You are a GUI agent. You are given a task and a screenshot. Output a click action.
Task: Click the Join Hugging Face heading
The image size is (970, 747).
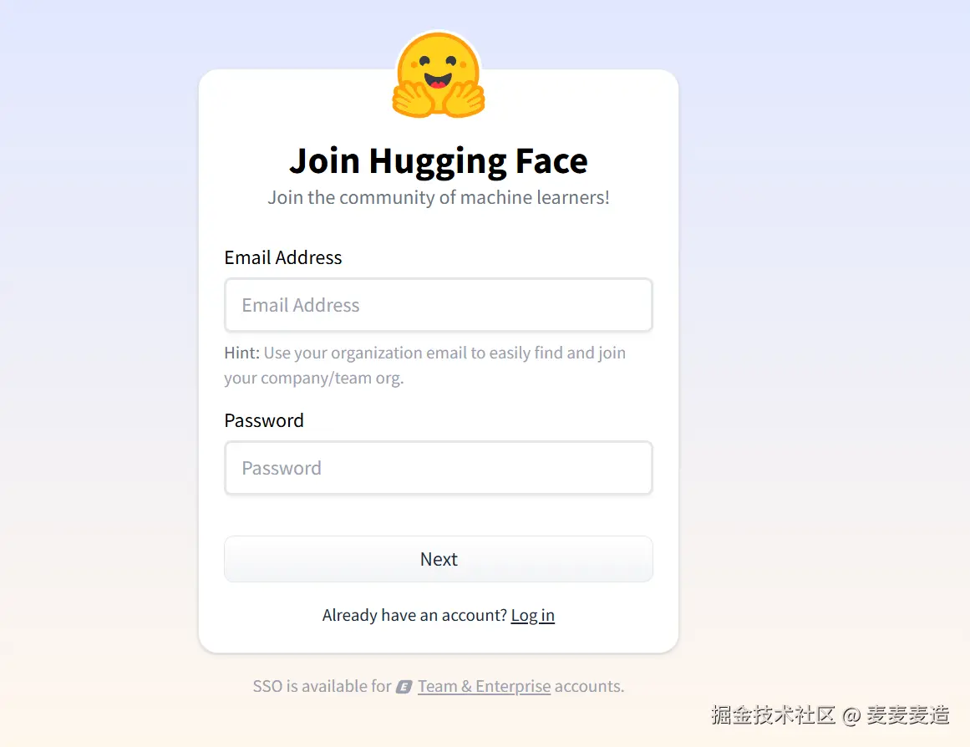click(x=439, y=161)
